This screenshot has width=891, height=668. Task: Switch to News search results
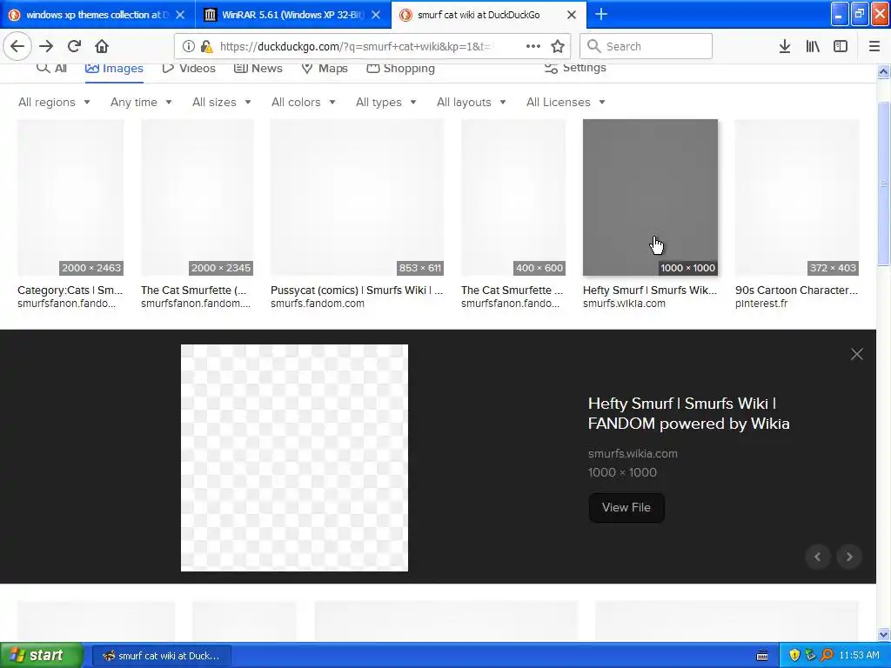[258, 68]
